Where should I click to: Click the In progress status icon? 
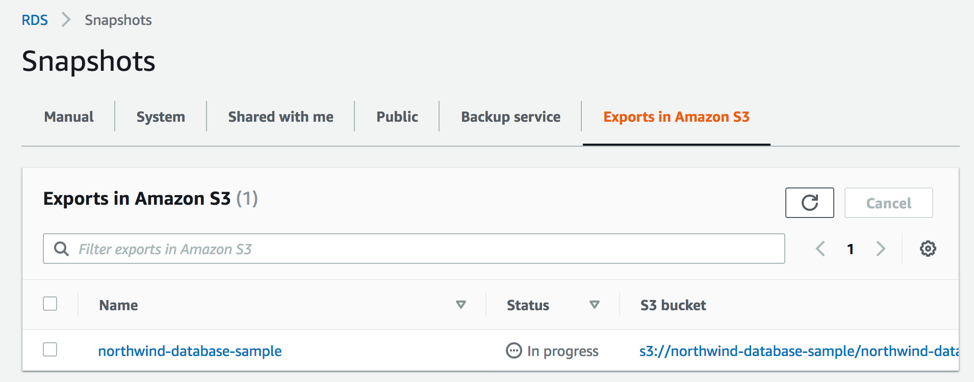tap(514, 351)
